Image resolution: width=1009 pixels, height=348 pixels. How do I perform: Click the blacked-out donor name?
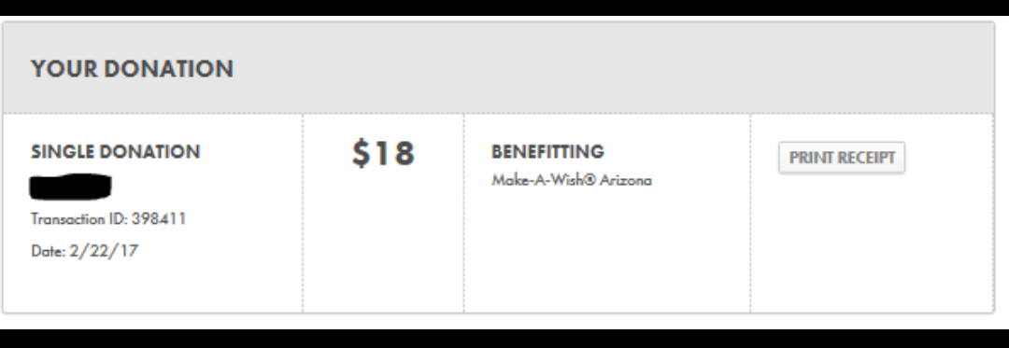pyautogui.click(x=71, y=186)
